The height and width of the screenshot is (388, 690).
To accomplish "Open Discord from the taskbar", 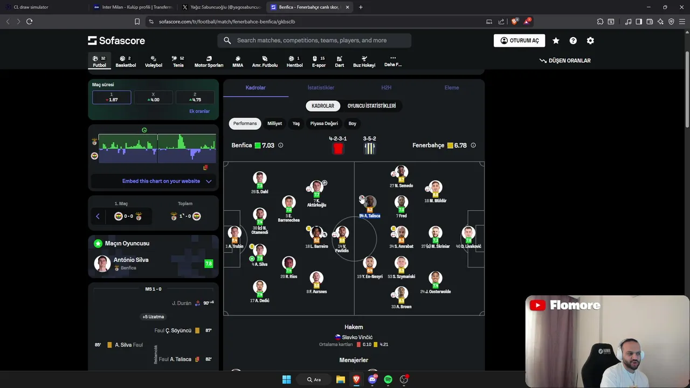I will coord(372,379).
